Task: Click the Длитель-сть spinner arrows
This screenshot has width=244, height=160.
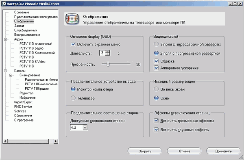Action: 107,53
